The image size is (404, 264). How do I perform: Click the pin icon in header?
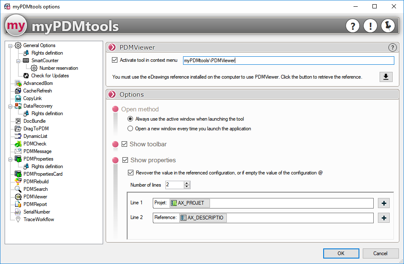click(388, 26)
